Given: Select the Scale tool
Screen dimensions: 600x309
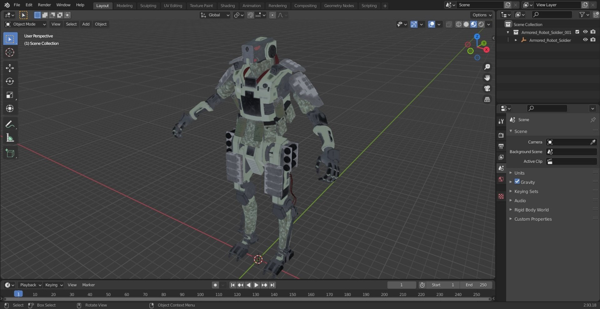Looking at the screenshot, I should click(x=10, y=95).
